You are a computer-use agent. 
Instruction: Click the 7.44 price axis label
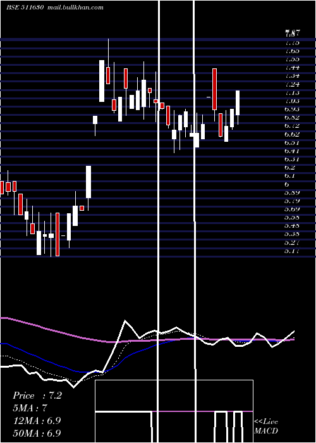tap(292, 68)
